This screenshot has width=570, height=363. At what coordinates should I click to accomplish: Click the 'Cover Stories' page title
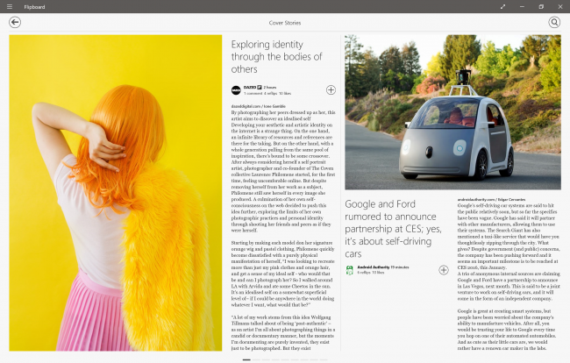(x=285, y=23)
